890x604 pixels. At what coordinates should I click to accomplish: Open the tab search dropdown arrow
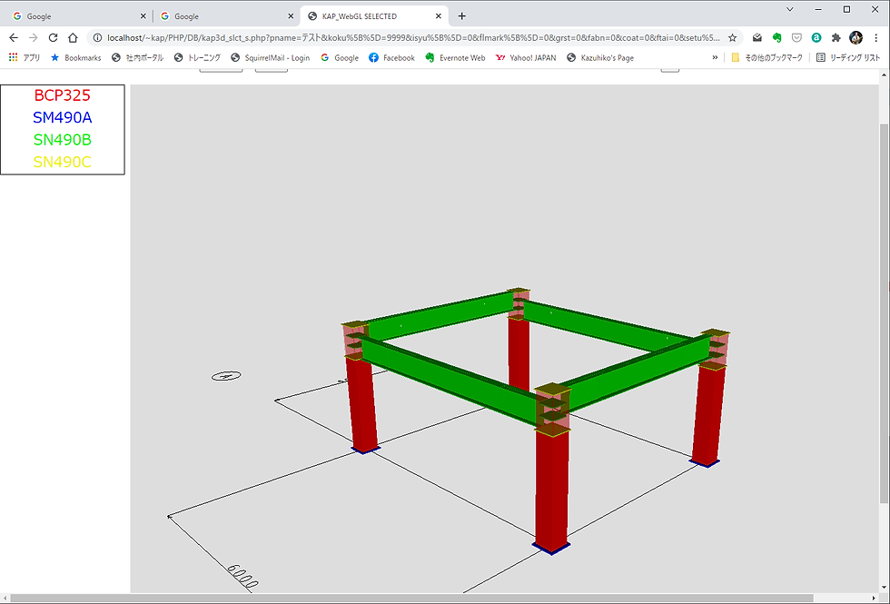click(789, 9)
